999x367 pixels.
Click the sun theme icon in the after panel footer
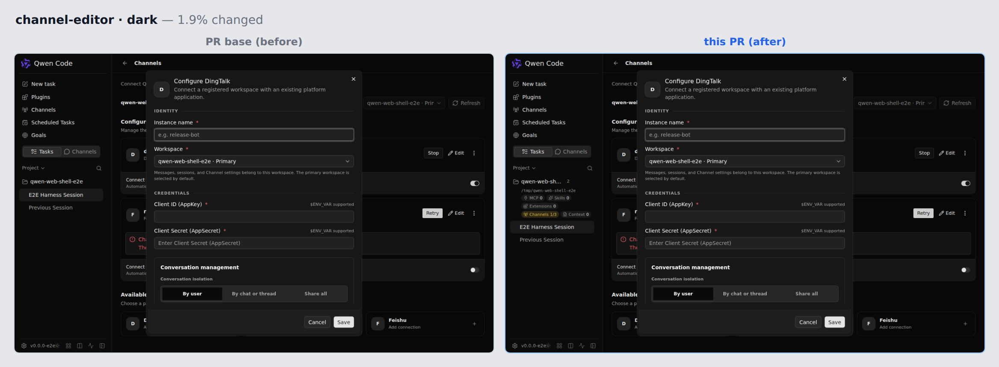[548, 346]
